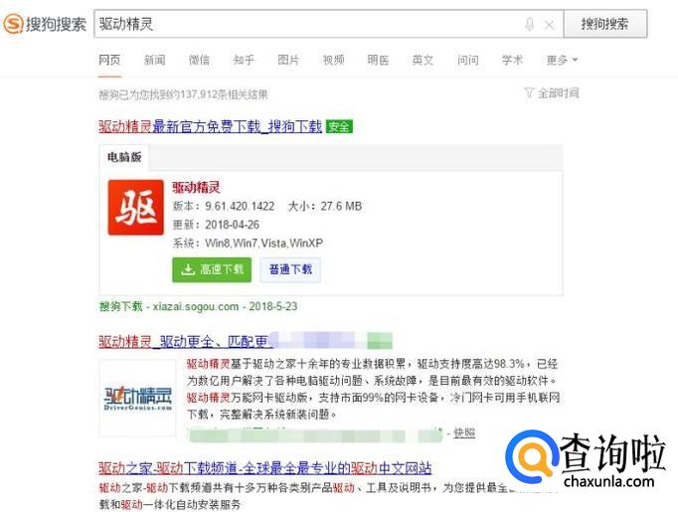678x512 pixels.
Task: Expand the 更多 menu
Action: pos(562,60)
